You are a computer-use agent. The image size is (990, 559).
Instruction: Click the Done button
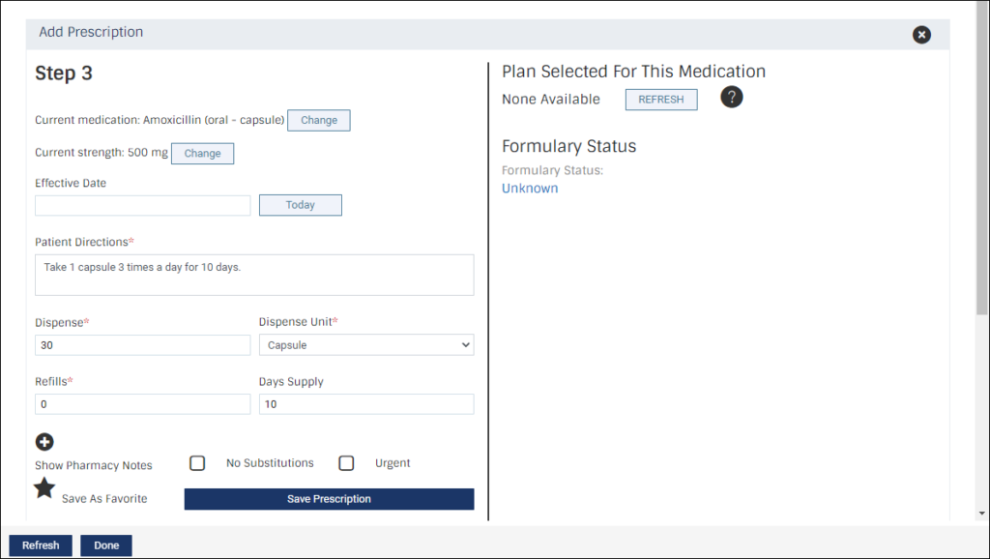106,545
